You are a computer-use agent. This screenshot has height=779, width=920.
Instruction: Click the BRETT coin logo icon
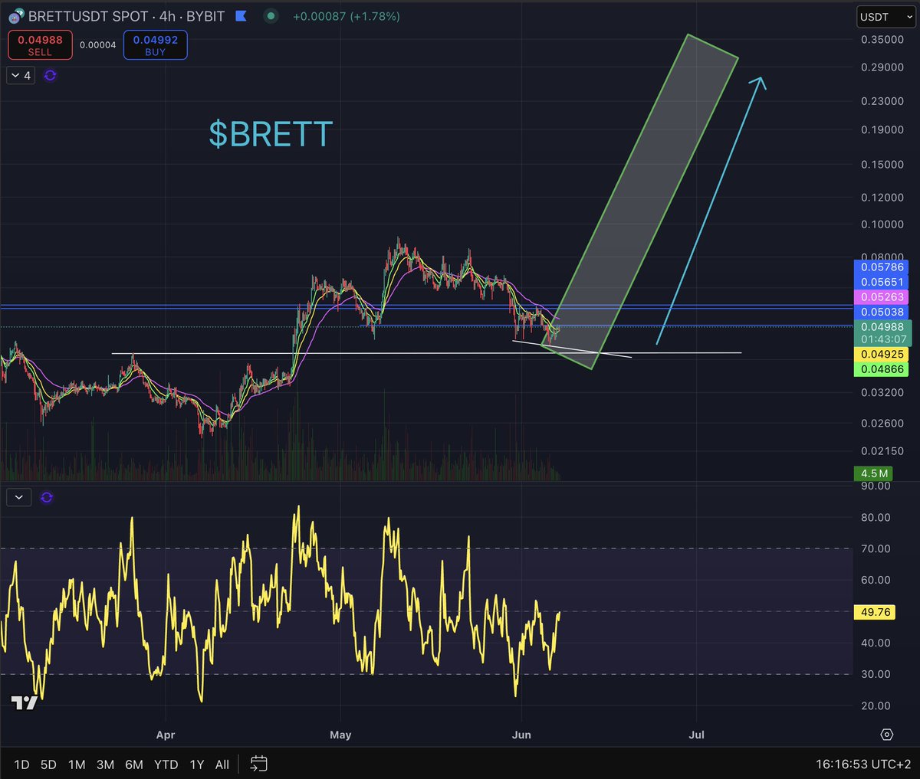(15, 16)
